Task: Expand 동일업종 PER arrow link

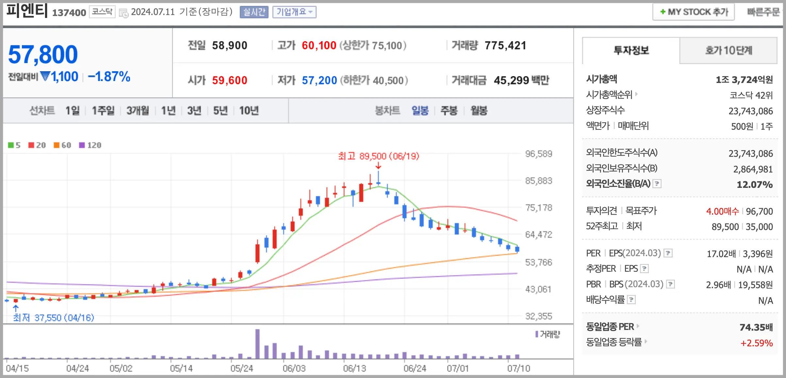Action: tap(638, 326)
